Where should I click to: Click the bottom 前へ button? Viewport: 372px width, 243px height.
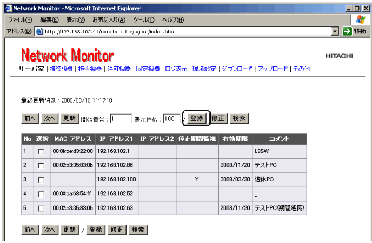(x=30, y=230)
